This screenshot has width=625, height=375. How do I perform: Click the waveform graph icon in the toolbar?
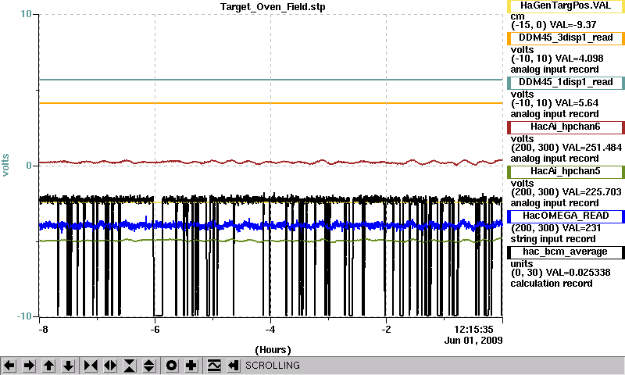214,366
